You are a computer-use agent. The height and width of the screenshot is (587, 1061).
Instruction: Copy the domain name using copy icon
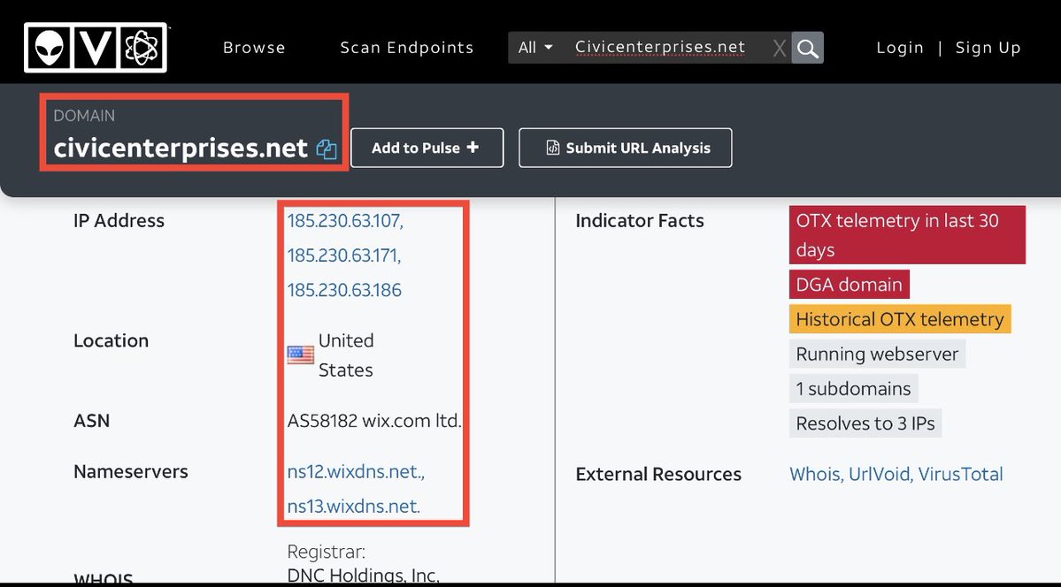327,149
